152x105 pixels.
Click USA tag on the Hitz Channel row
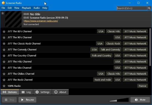[x=118, y=62]
